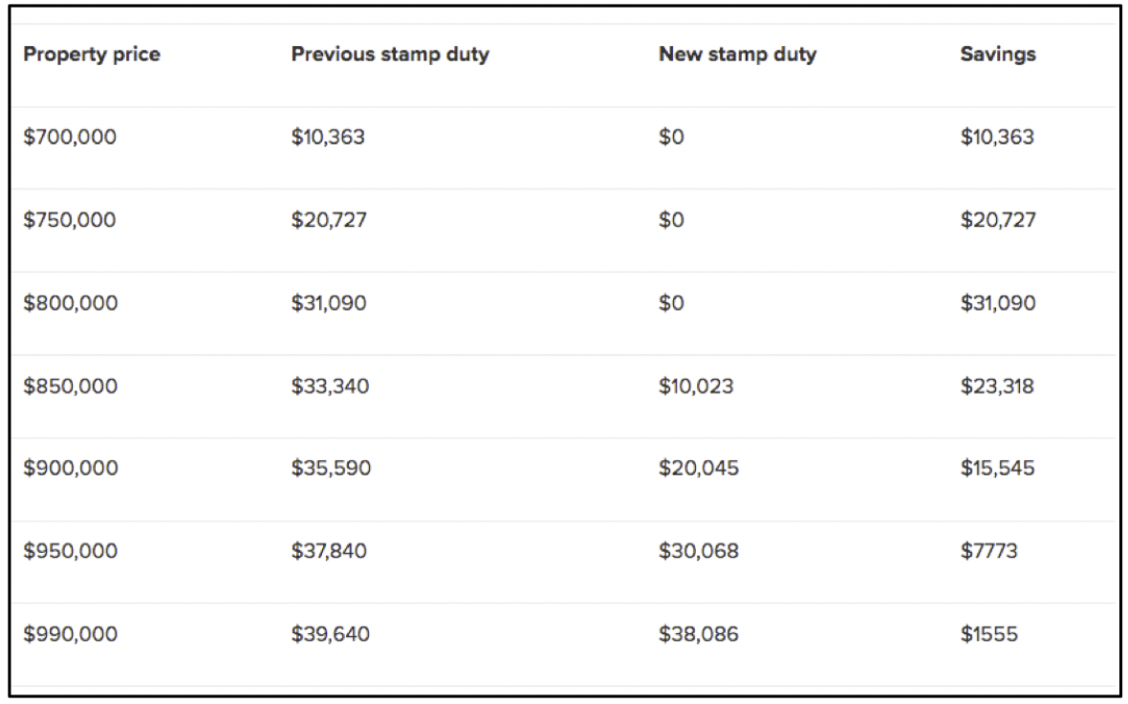1128x704 pixels.
Task: Select the $990,000 property price cell
Action: [71, 635]
